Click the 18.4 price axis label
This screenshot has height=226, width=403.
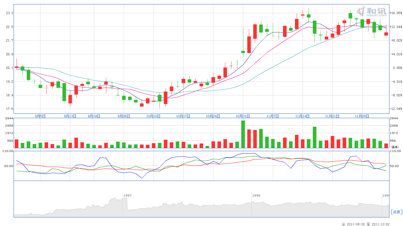(10, 95)
